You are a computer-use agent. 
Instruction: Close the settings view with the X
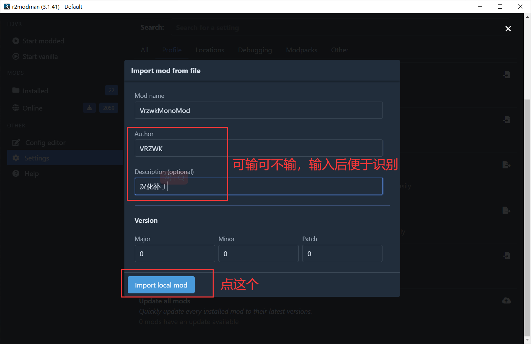click(508, 29)
